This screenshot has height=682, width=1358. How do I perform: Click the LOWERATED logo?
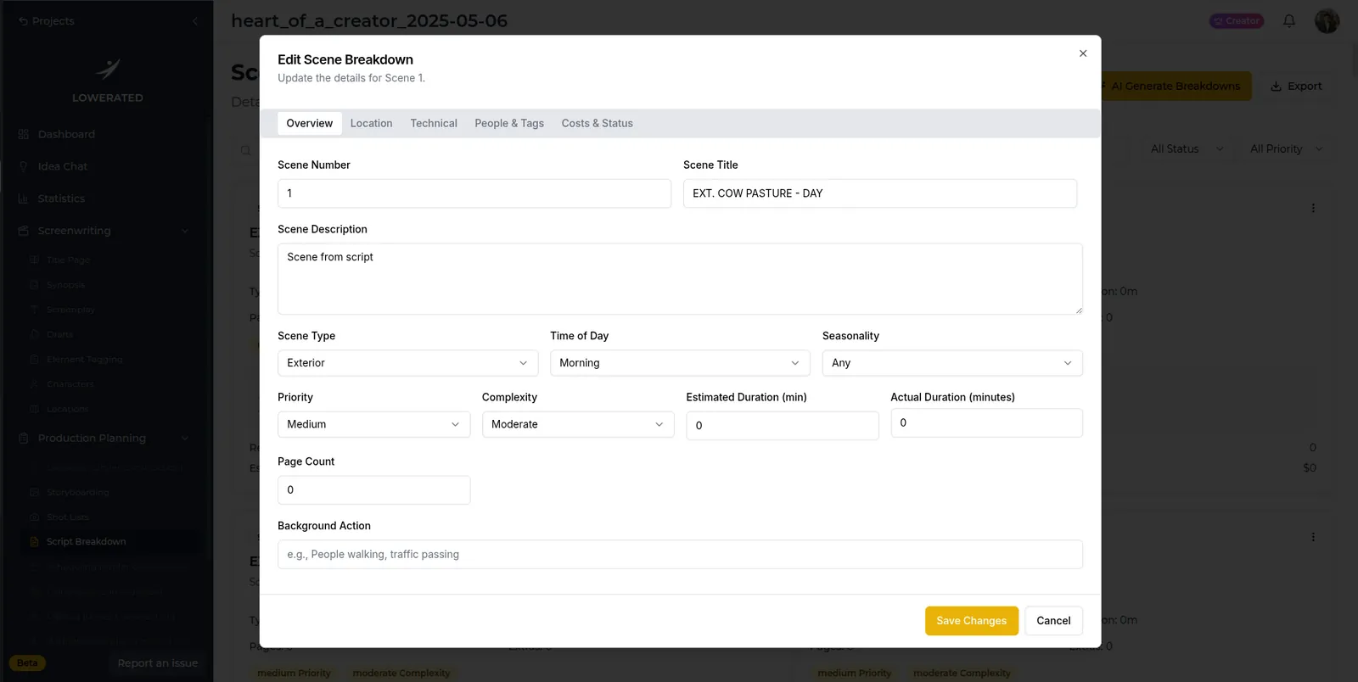[108, 80]
